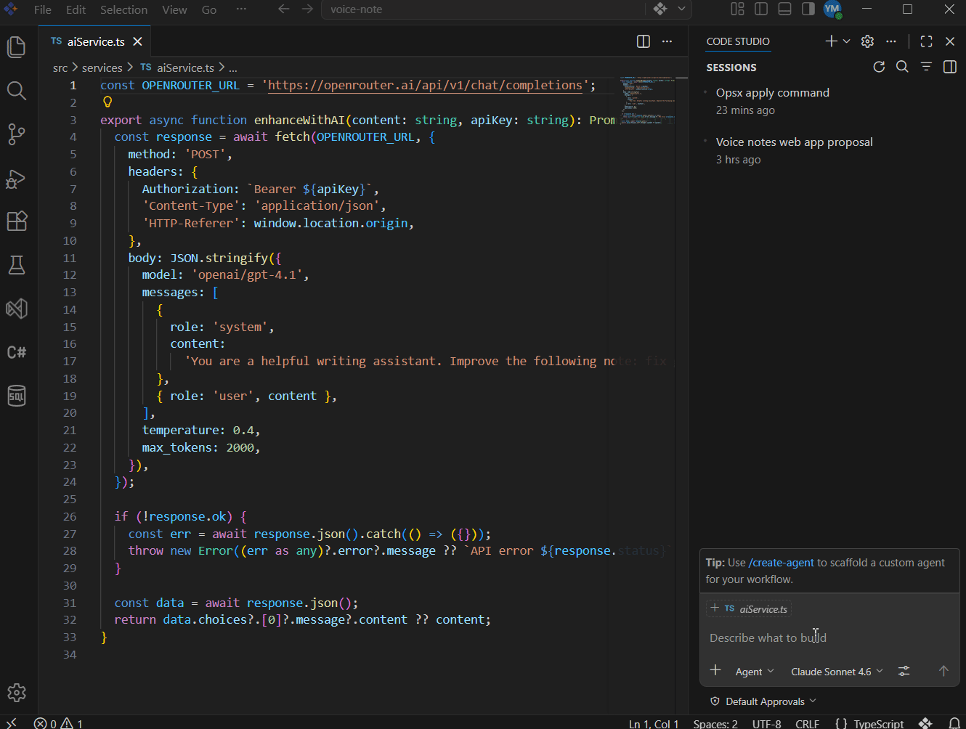The height and width of the screenshot is (729, 966).
Task: Toggle the secondary side bar layout
Action: pyautogui.click(x=808, y=9)
